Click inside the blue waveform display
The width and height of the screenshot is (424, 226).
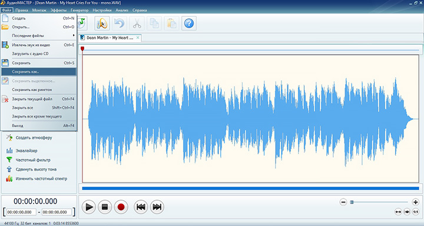coord(250,119)
